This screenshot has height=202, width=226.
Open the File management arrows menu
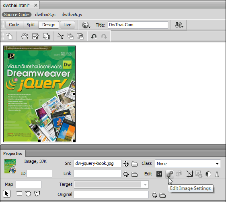(179, 25)
